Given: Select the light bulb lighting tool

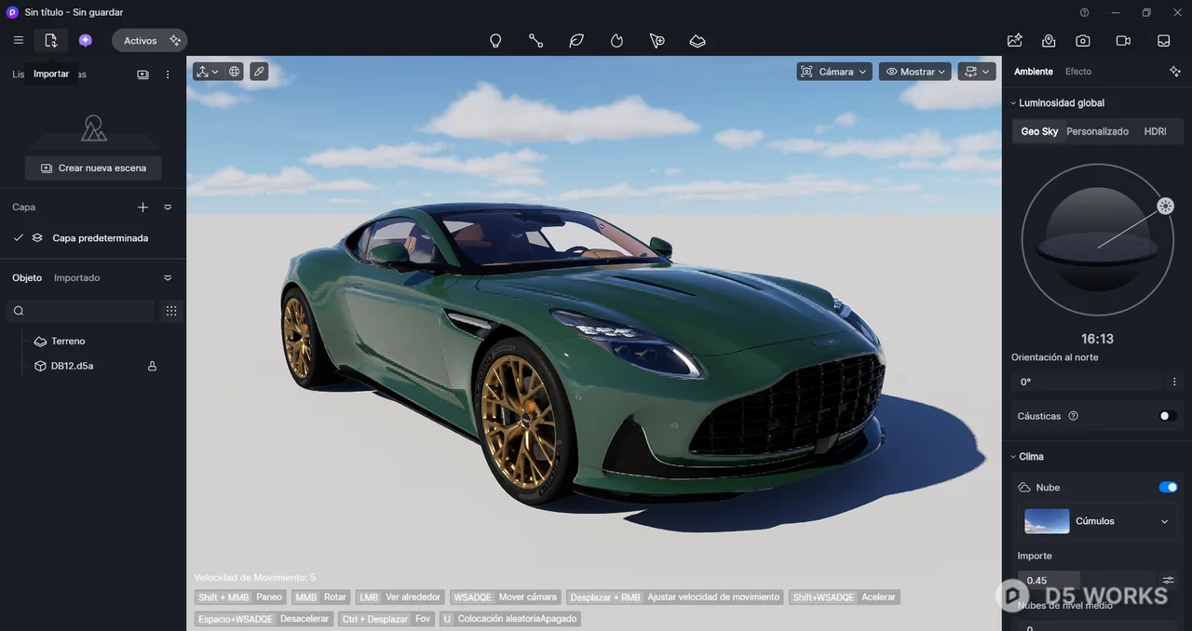Looking at the screenshot, I should coord(495,41).
